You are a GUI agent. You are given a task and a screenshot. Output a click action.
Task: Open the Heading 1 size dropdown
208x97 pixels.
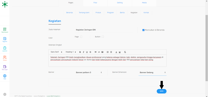71,52
